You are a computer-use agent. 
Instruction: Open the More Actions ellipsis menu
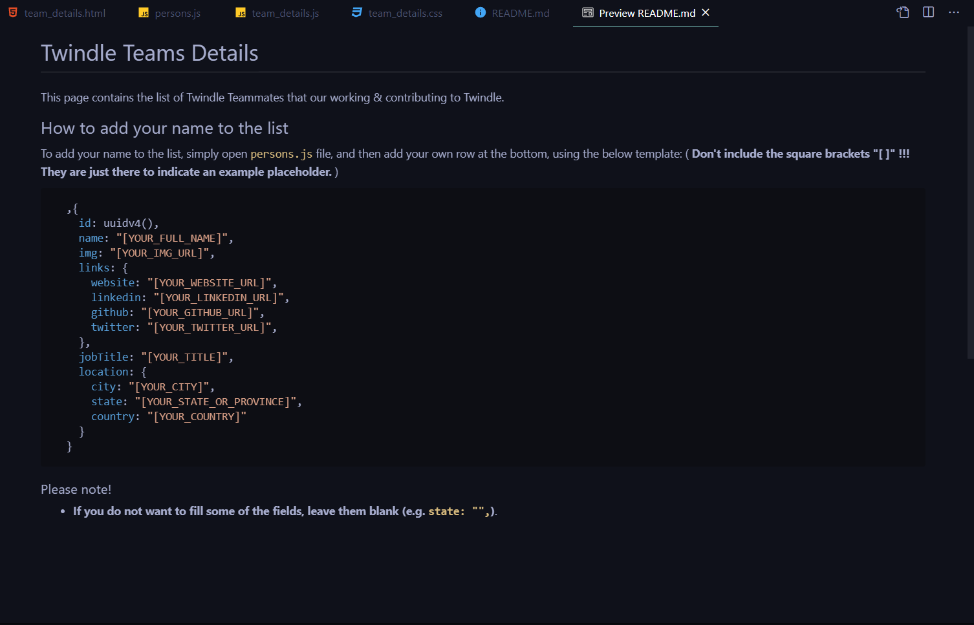coord(954,12)
